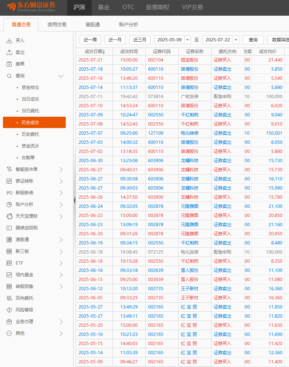This screenshot has width=289, height=367.
Task: Open the 账户分析 sub-tab
Action: pos(128,25)
